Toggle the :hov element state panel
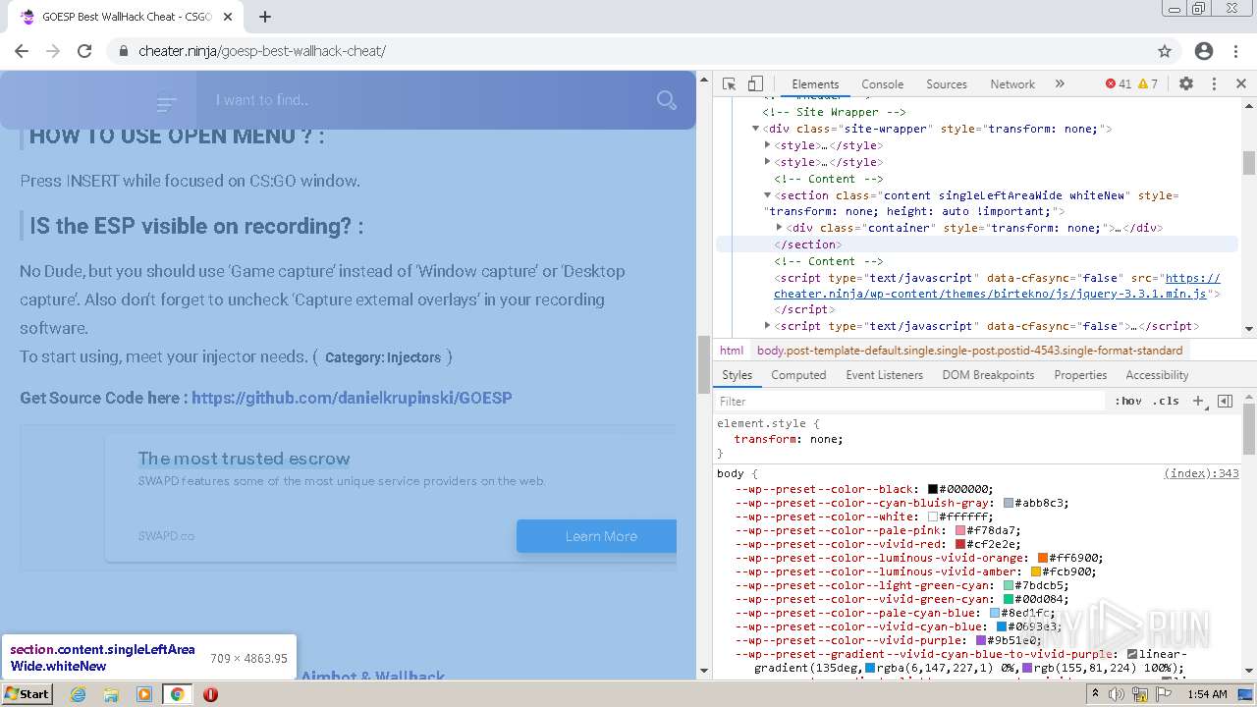Image resolution: width=1257 pixels, height=707 pixels. [1128, 401]
